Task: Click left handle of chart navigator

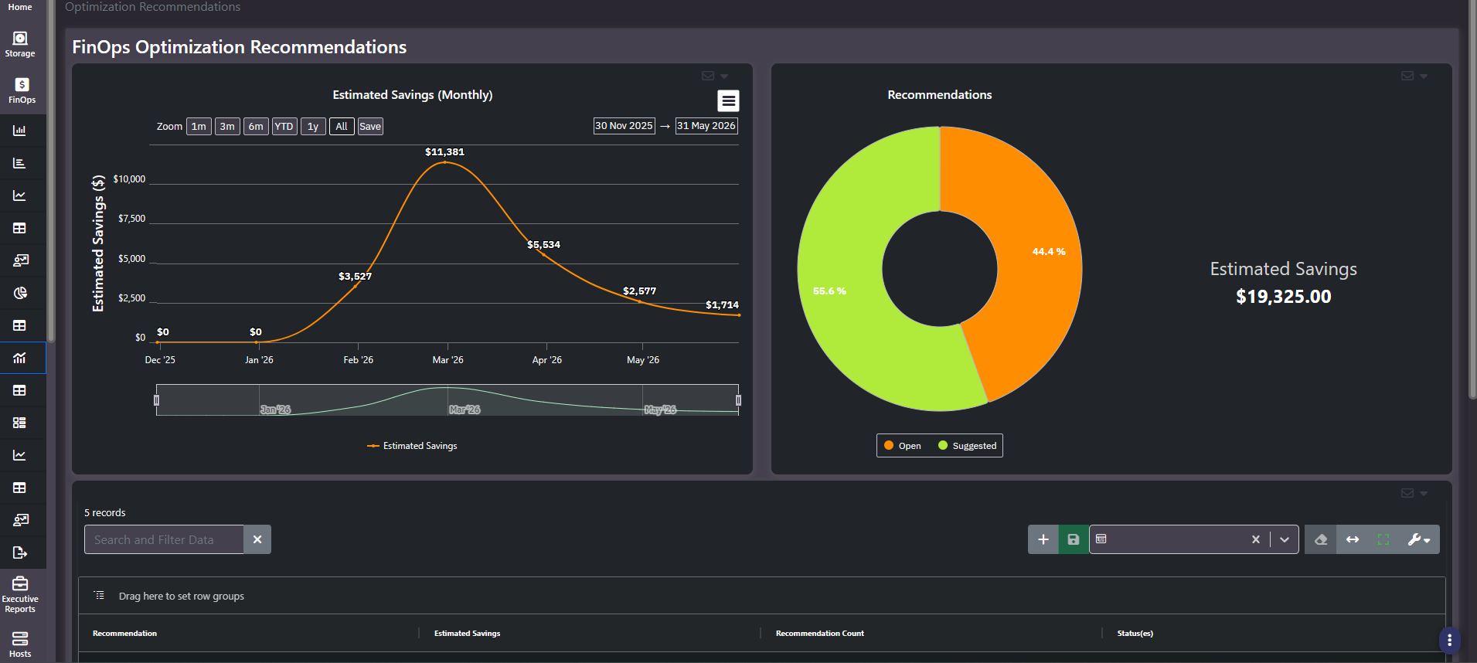Action: tap(156, 400)
